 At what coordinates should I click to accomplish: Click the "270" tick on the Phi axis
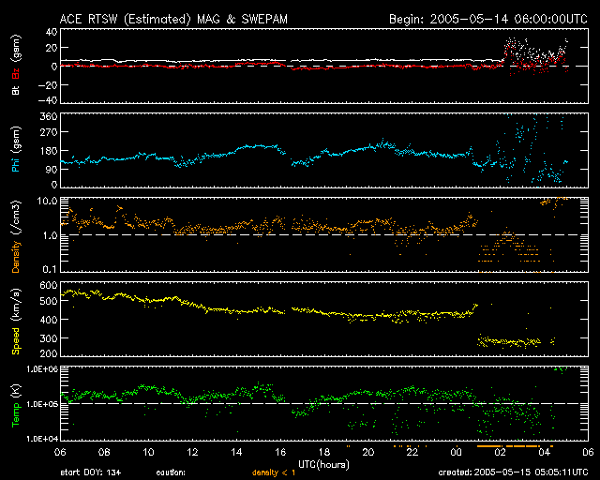[49, 132]
